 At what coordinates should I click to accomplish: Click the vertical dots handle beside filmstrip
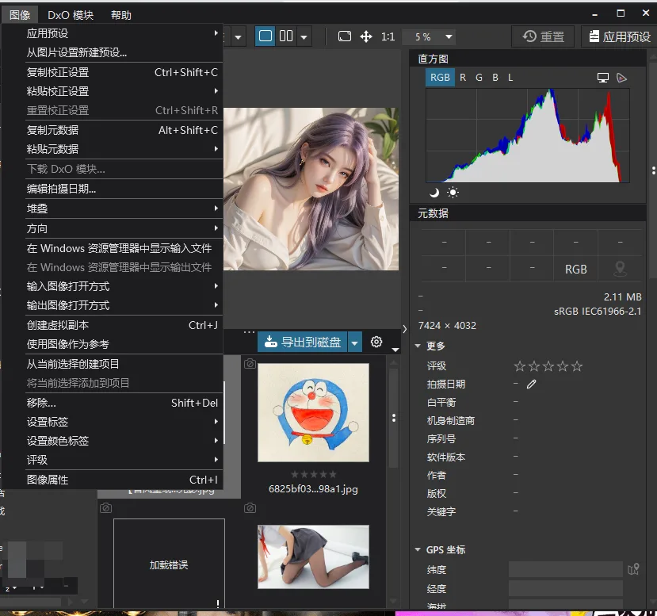393,418
